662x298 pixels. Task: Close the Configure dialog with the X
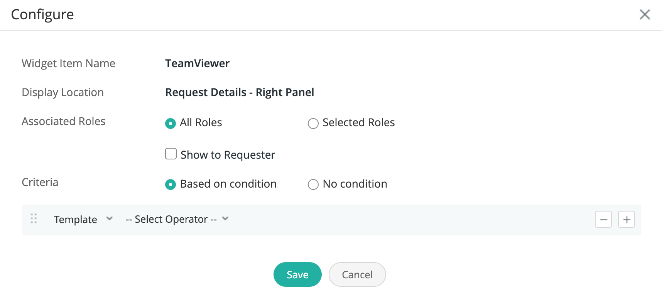pyautogui.click(x=645, y=15)
